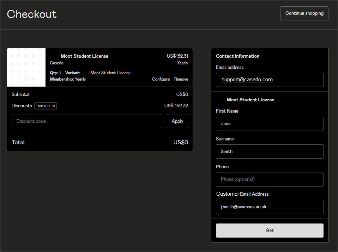Click the T1NCILR discount tag label
Screen dimensions: 338x252
point(43,106)
